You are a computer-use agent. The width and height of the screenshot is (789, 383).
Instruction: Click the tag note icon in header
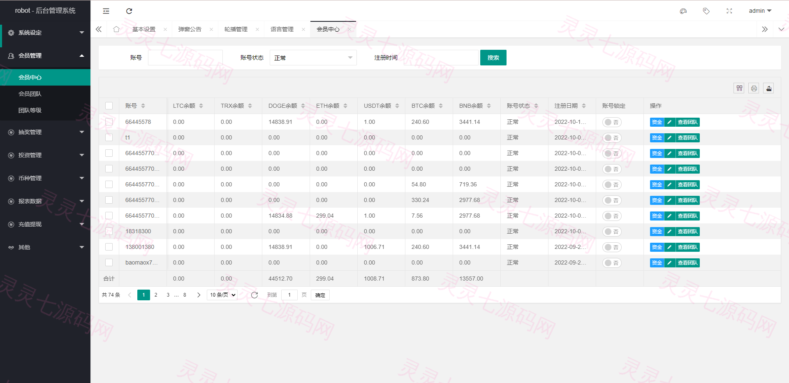(x=706, y=11)
